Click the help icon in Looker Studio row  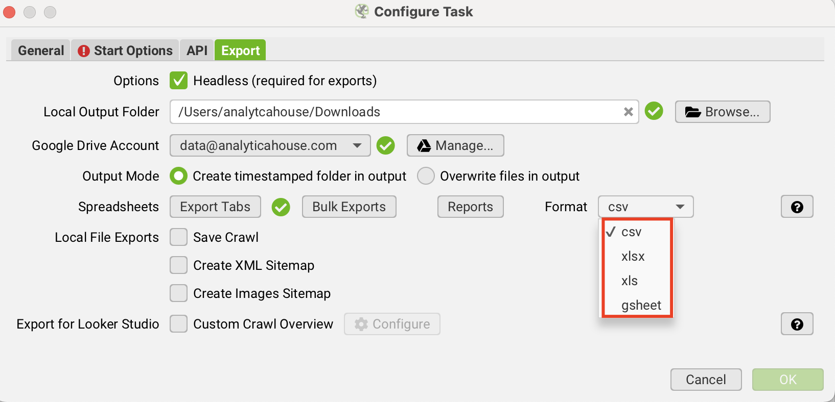coord(797,324)
